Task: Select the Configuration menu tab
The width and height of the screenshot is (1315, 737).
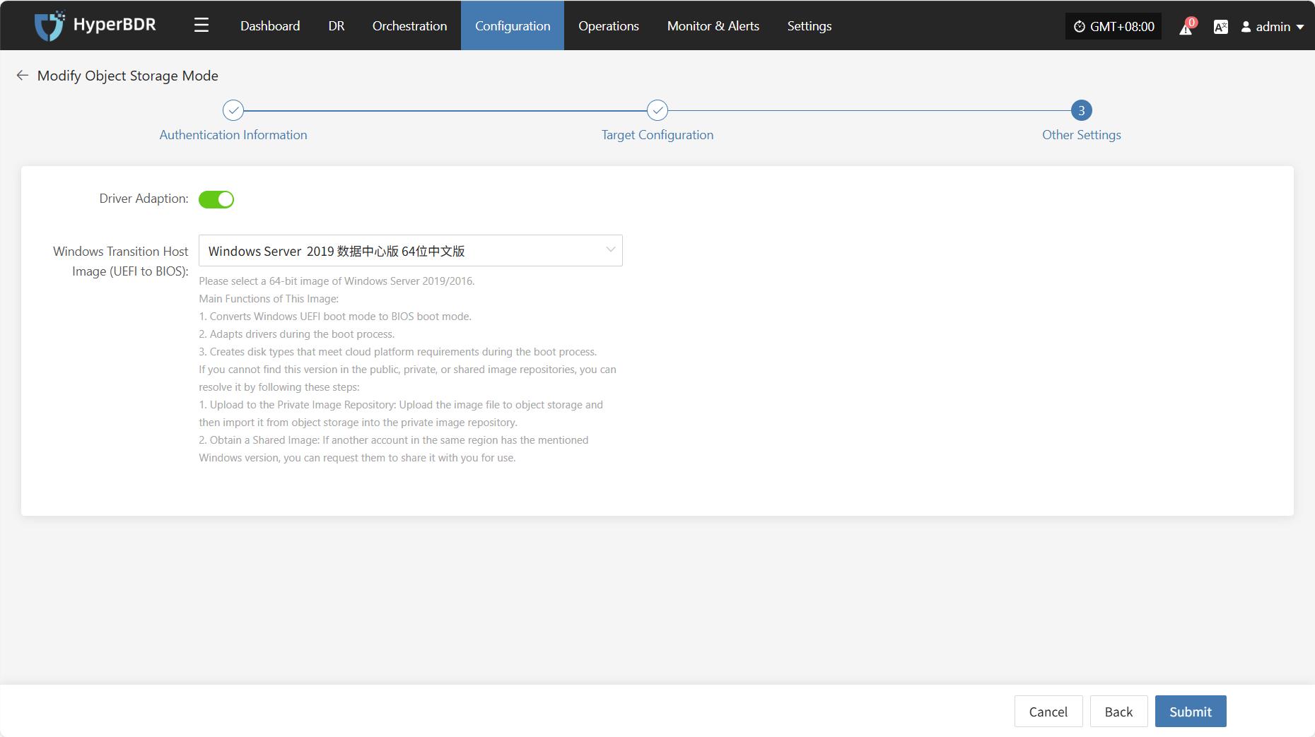Action: click(513, 26)
